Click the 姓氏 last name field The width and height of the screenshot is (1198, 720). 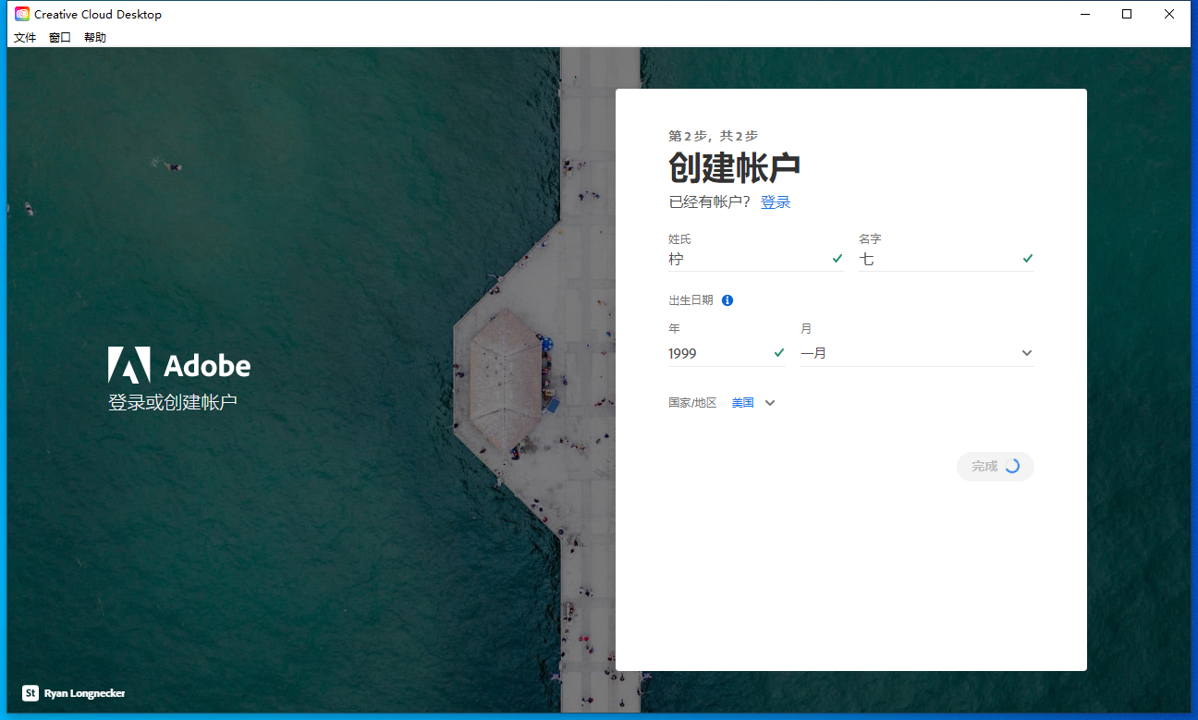point(756,260)
